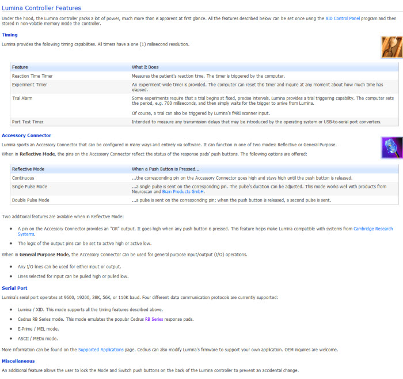Select the Double Pulse Mode row label
Viewport: 403px width, 379px height.
pos(31,200)
